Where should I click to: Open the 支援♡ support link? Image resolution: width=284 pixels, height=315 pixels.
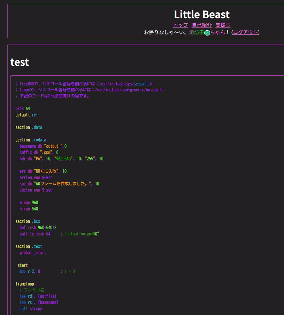(x=223, y=25)
